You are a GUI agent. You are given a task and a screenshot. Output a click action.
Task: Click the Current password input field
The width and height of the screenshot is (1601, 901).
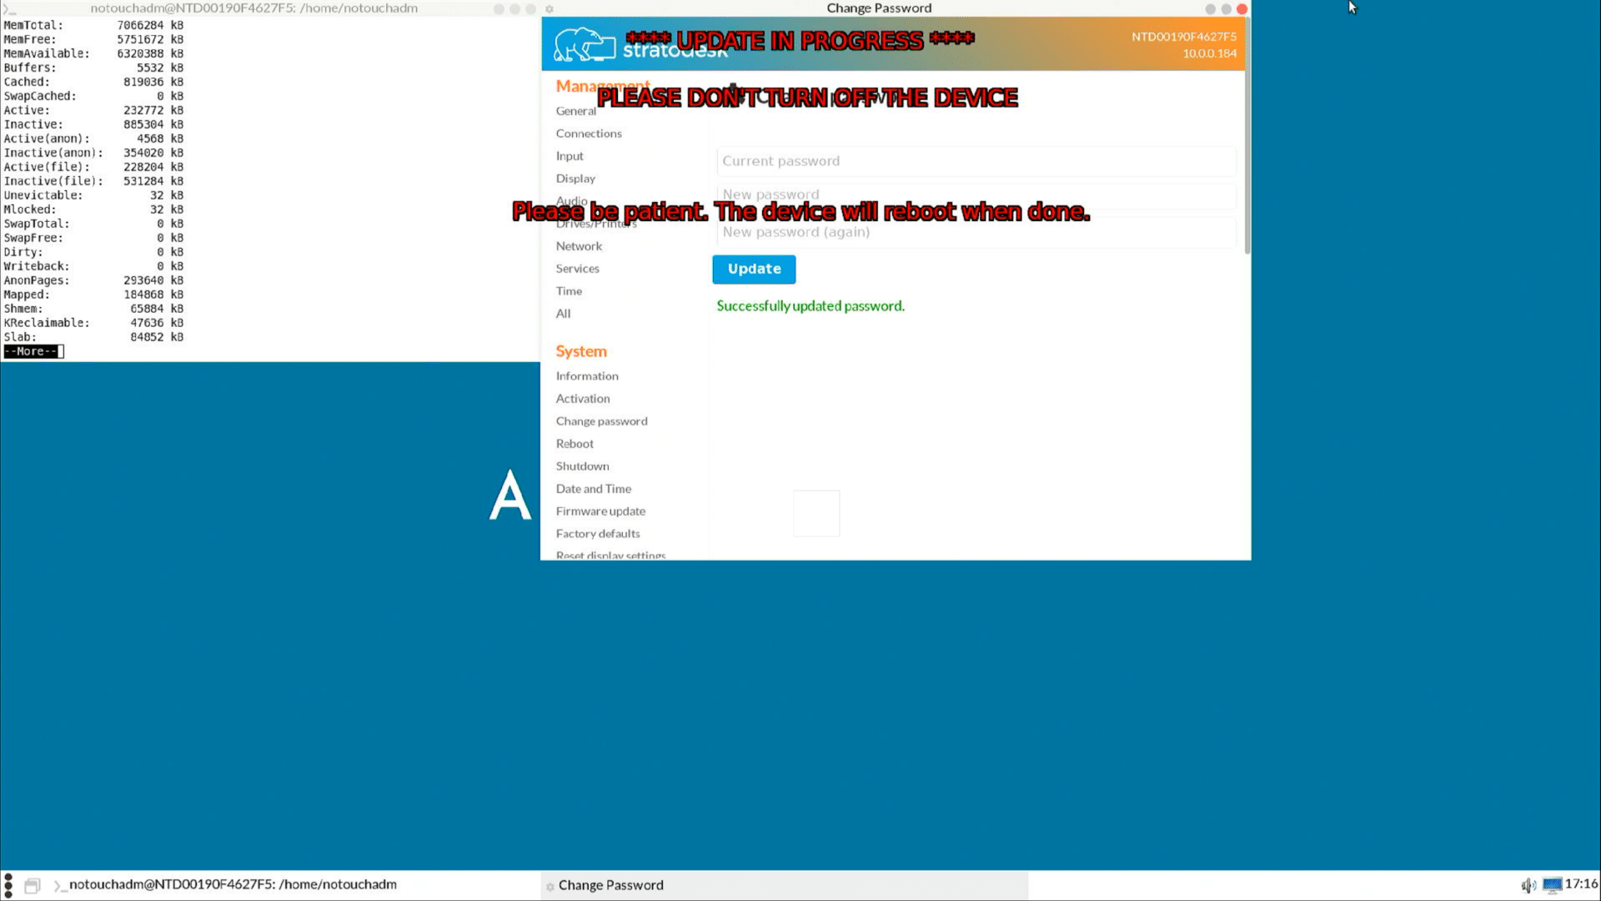pyautogui.click(x=974, y=161)
